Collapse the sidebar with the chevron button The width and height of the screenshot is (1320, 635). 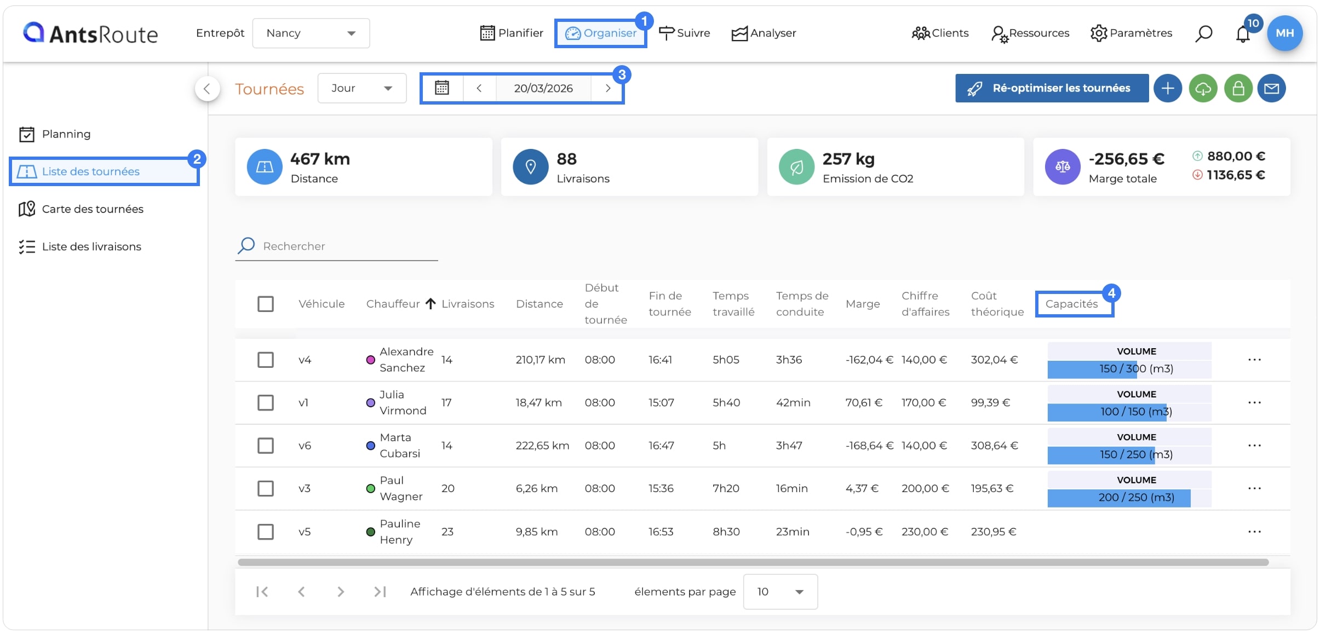pos(207,89)
